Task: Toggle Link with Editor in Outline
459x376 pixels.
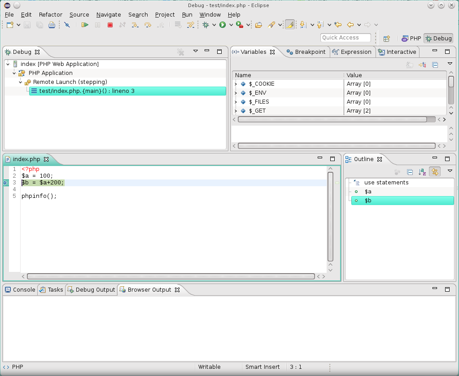Action: click(x=434, y=172)
